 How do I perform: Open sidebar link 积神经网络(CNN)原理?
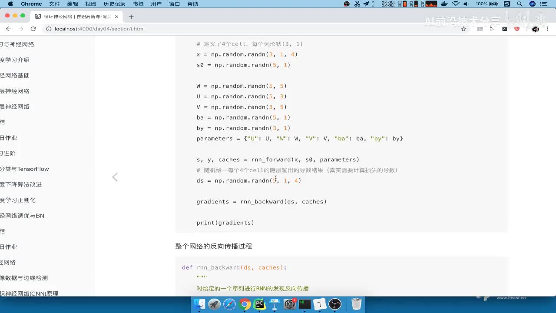point(29,293)
